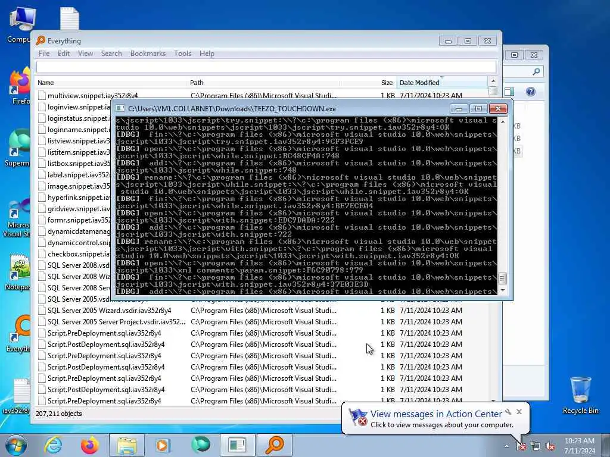
Task: Click 207,211 objects status bar text
Action: (59, 414)
